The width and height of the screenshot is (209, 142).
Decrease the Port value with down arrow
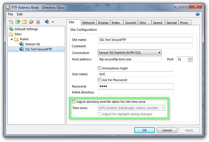190,60
